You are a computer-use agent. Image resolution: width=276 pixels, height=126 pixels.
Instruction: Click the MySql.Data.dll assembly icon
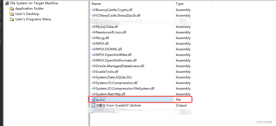[93, 27]
